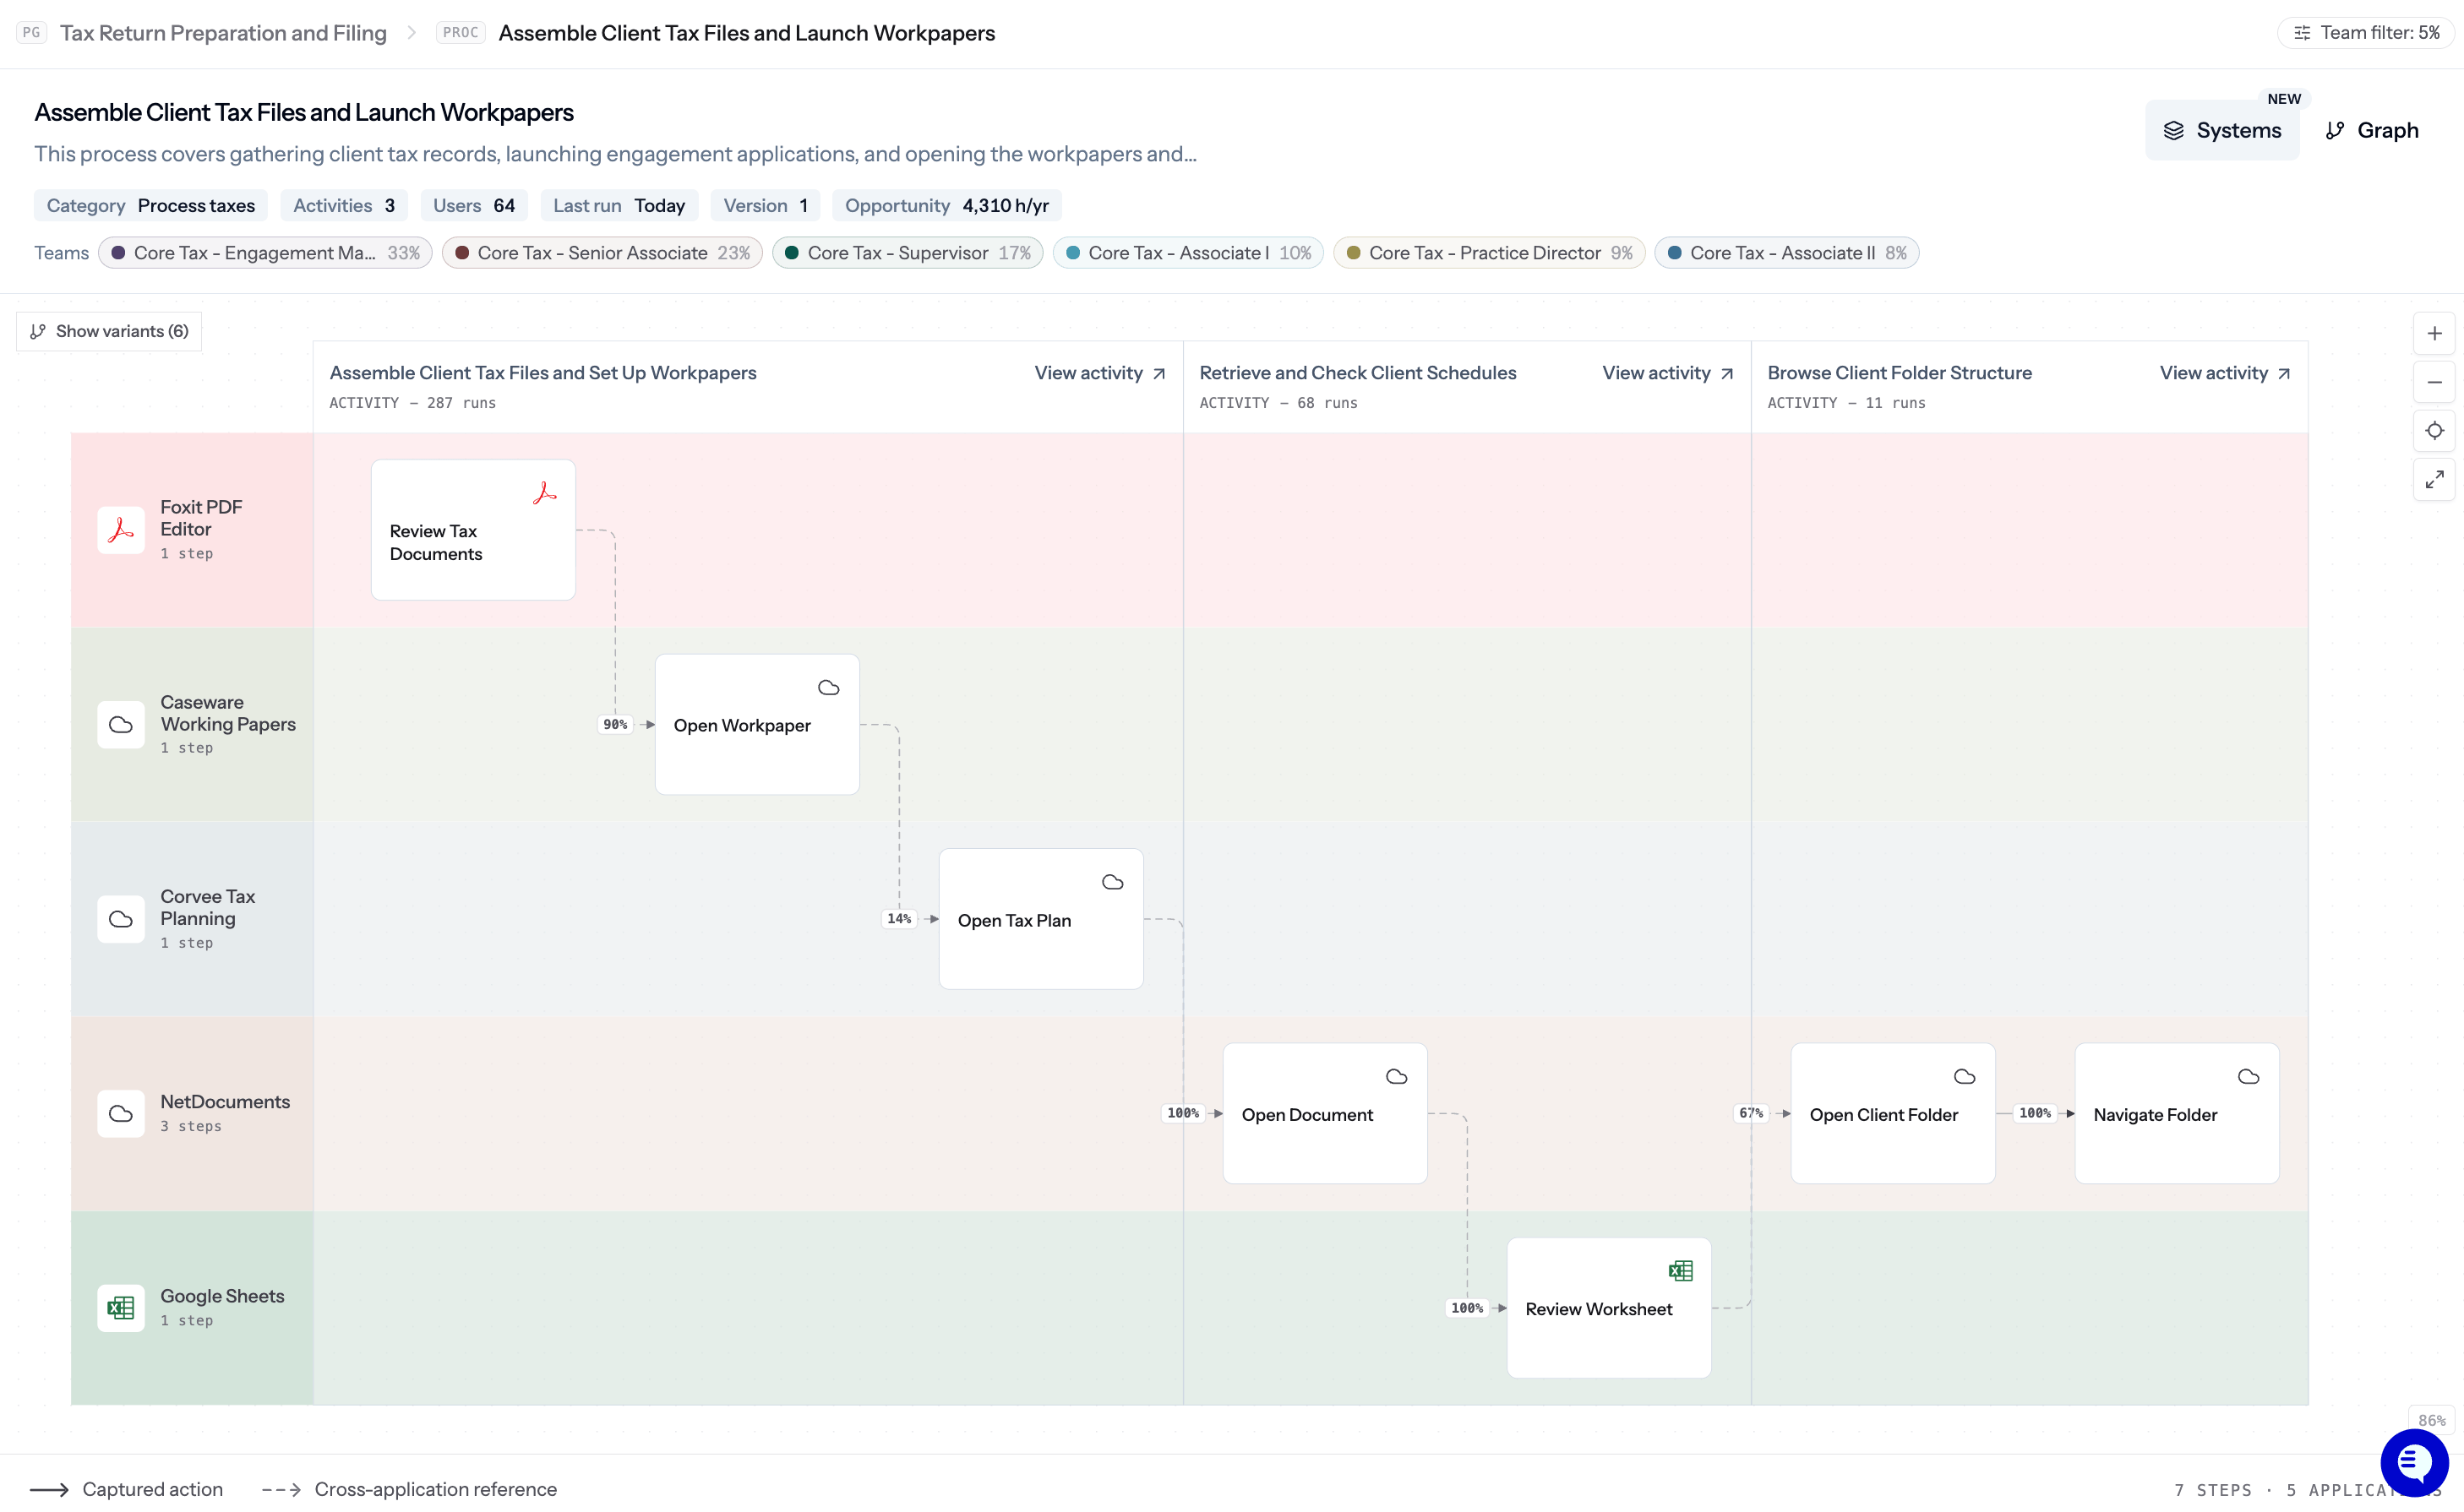Click View activity for Browse Client Folder Structure

(2225, 373)
